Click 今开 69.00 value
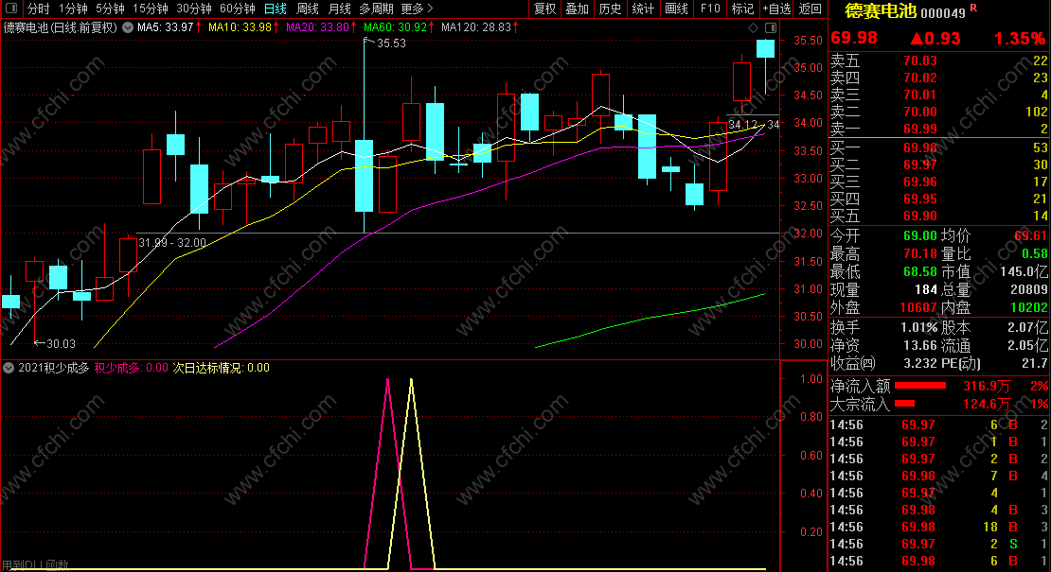Screen dimensions: 1051x572 tap(919, 236)
